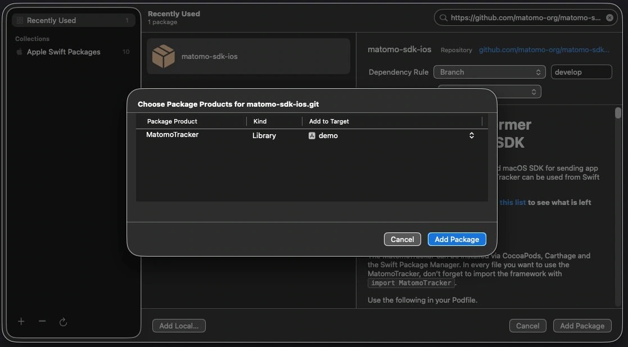Image resolution: width=628 pixels, height=347 pixels.
Task: Cancel the Choose Package Products dialog
Action: coord(402,239)
